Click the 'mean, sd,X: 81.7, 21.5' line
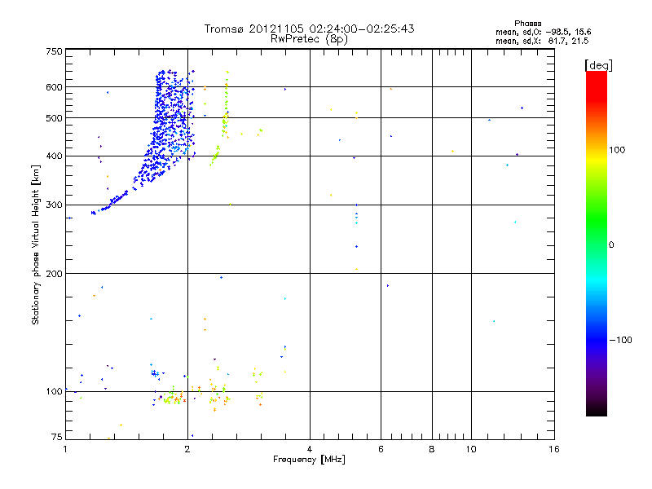The width and height of the screenshot is (652, 489). coord(542,41)
